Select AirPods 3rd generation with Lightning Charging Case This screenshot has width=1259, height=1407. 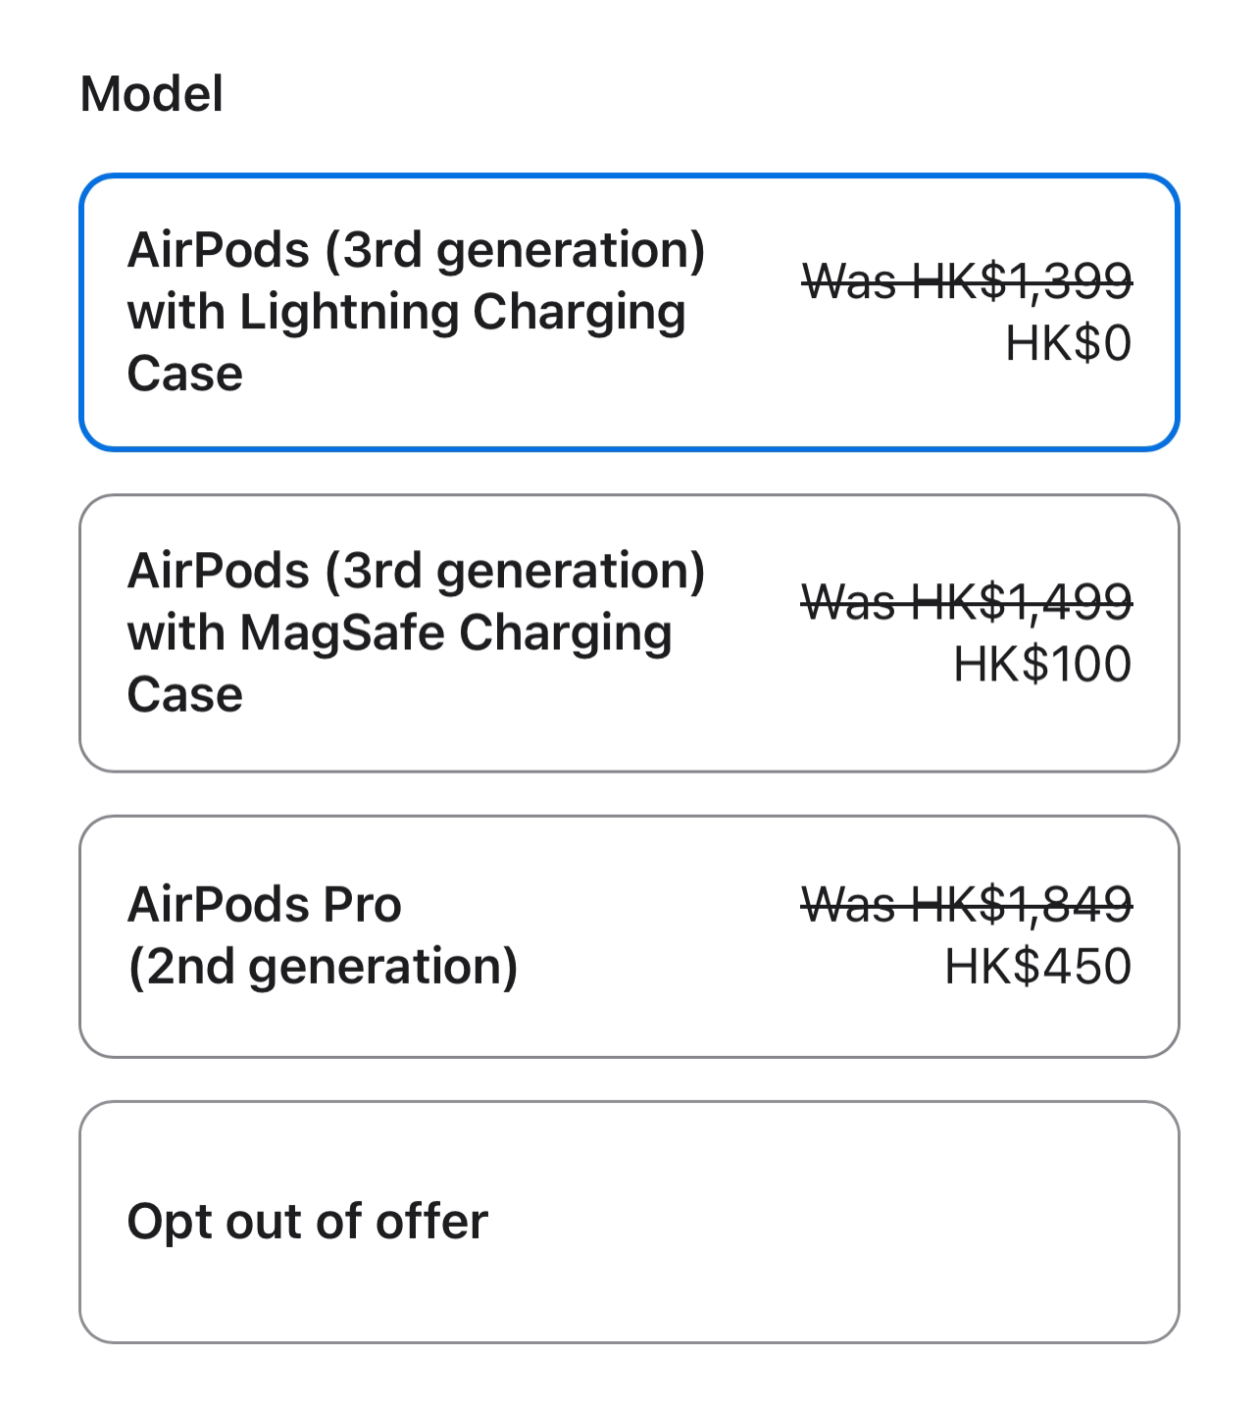[x=629, y=313]
